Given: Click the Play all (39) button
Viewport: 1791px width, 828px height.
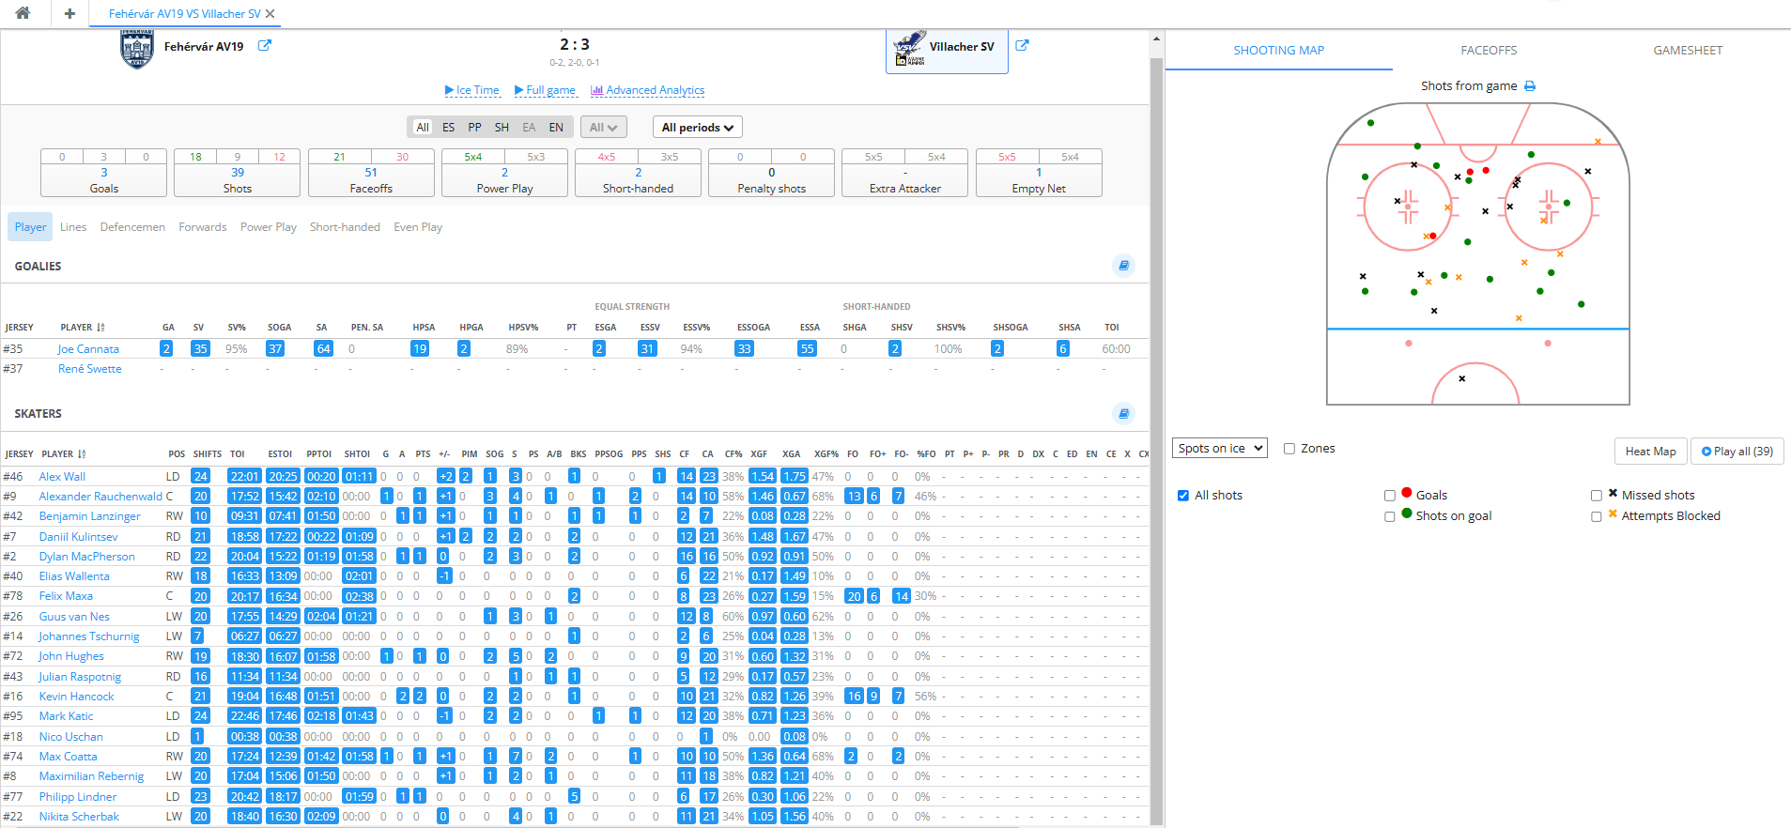Looking at the screenshot, I should pyautogui.click(x=1737, y=452).
